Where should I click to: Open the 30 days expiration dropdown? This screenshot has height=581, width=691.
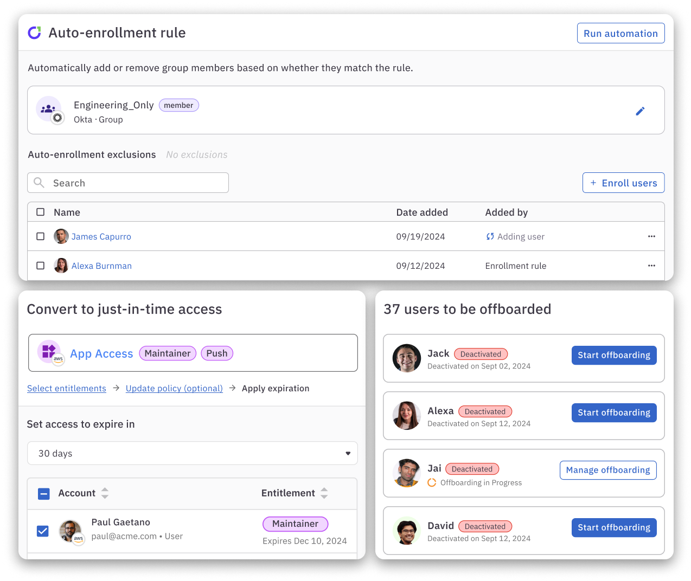(x=192, y=453)
